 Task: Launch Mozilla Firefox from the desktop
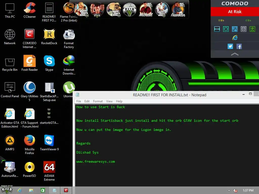29,144
